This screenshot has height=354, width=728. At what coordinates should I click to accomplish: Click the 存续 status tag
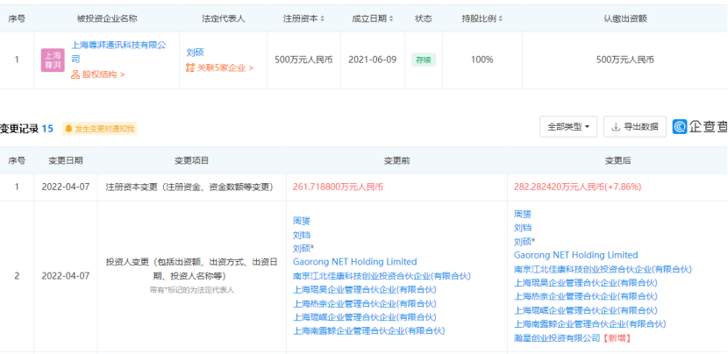424,60
